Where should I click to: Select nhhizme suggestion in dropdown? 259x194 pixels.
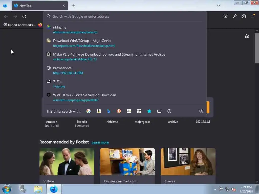[x=125, y=30]
